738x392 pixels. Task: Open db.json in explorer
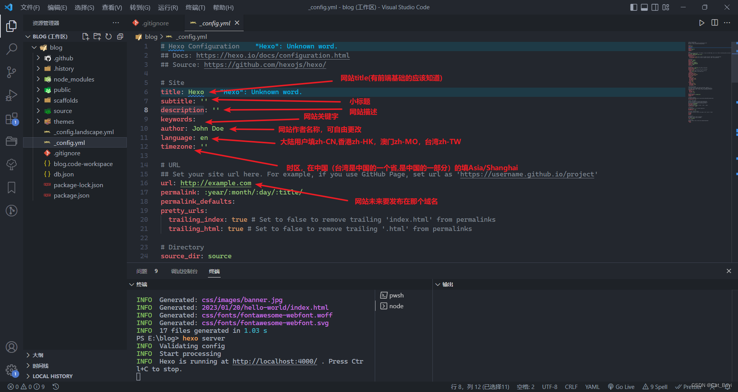click(75, 174)
